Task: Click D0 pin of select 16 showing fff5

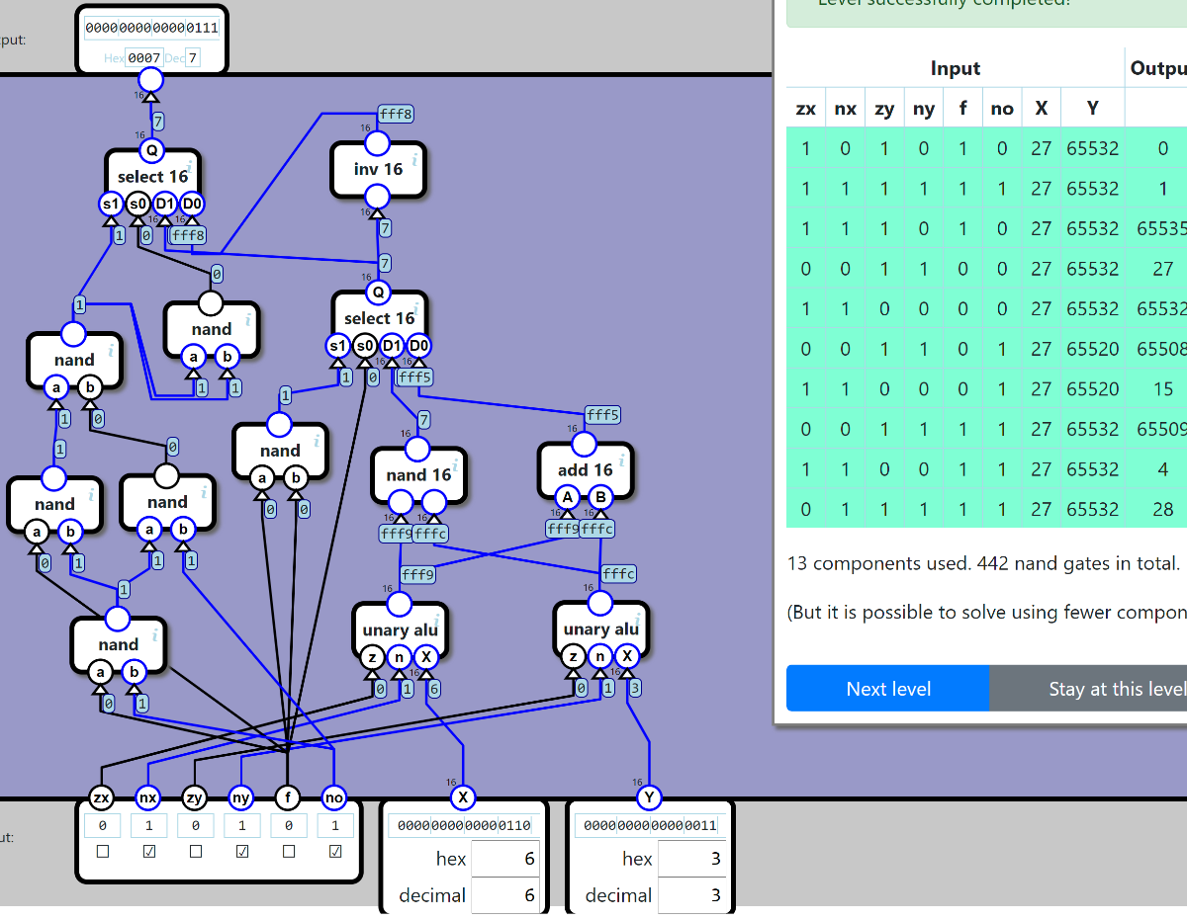Action: (418, 346)
